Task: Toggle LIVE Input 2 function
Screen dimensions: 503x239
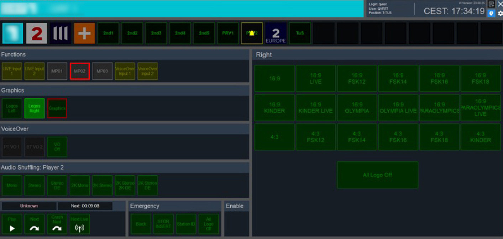Action: tap(35, 71)
